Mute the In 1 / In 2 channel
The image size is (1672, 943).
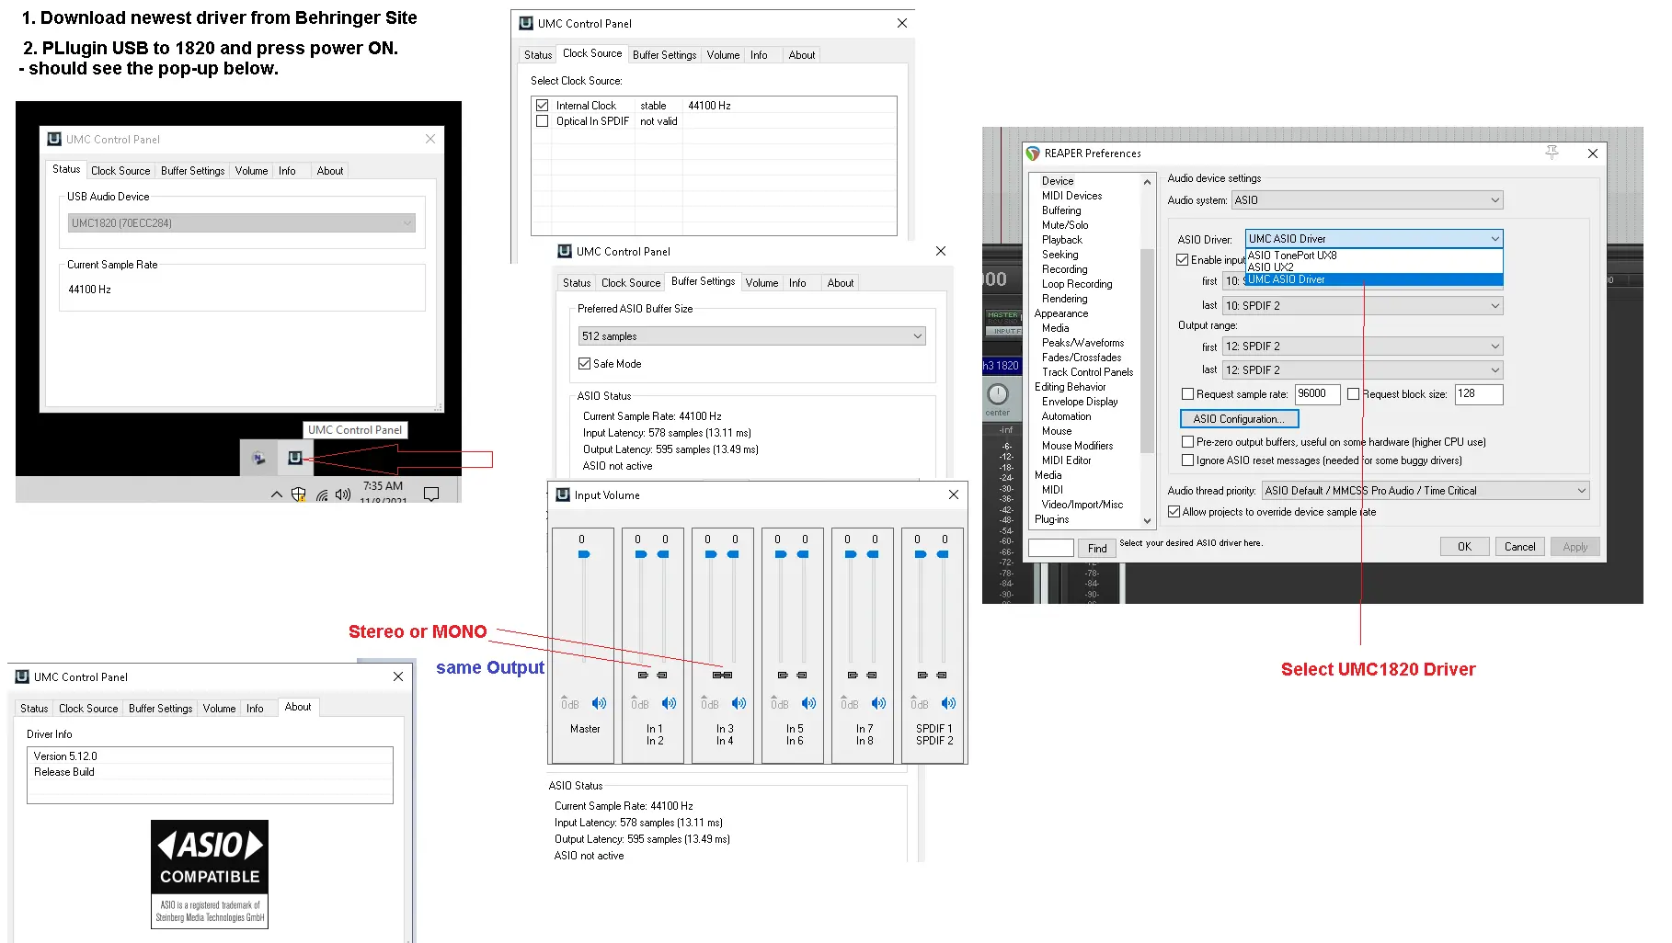tap(670, 703)
